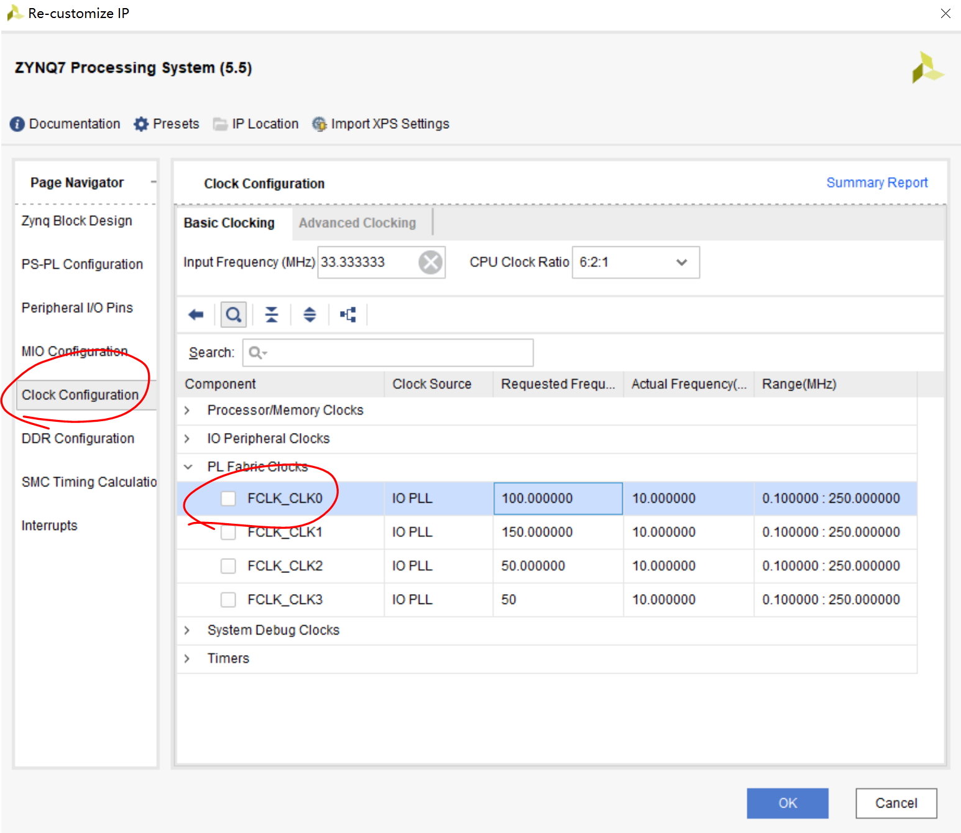Click FCLK_CLK2 requested frequency 50.000000
The width and height of the screenshot is (961, 833).
[x=558, y=566]
